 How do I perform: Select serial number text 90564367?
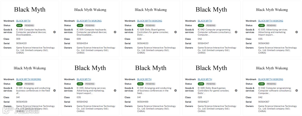[x=264, y=102]
